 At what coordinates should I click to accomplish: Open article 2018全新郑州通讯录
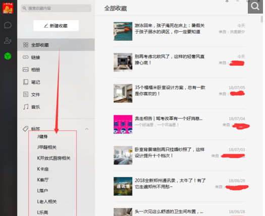point(170,184)
